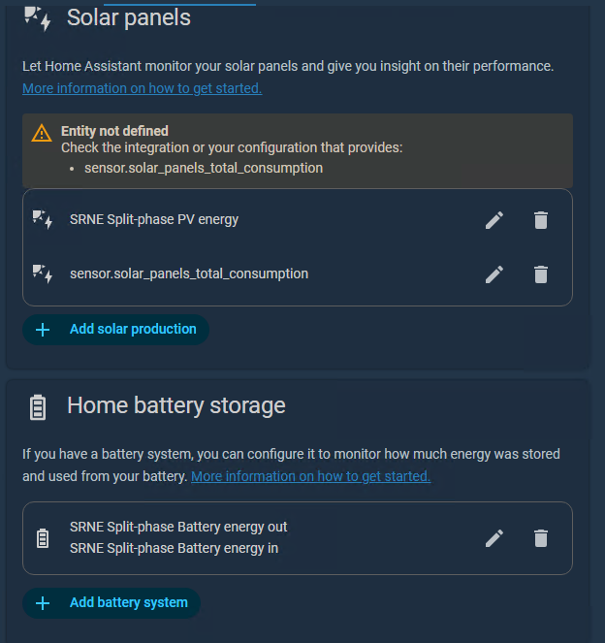
Task: Edit the SRNE battery system entry
Action: [x=494, y=538]
